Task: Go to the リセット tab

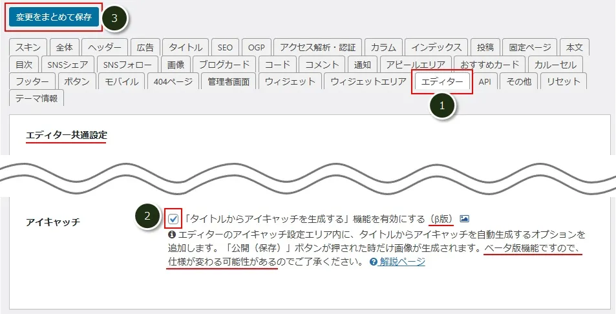Action: coord(564,81)
